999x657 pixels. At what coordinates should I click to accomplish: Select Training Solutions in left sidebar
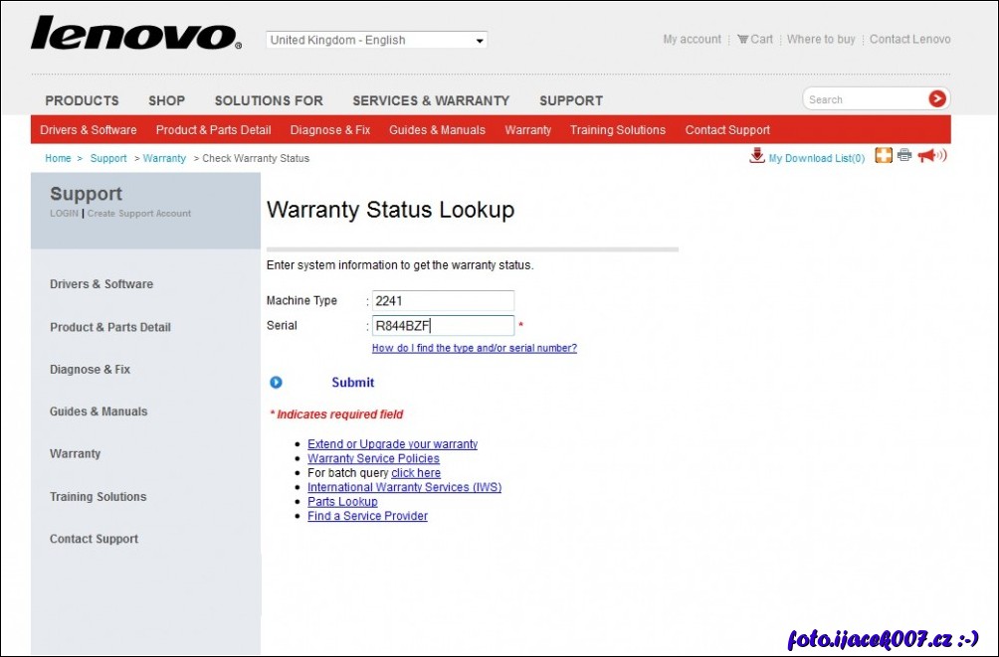coord(98,497)
